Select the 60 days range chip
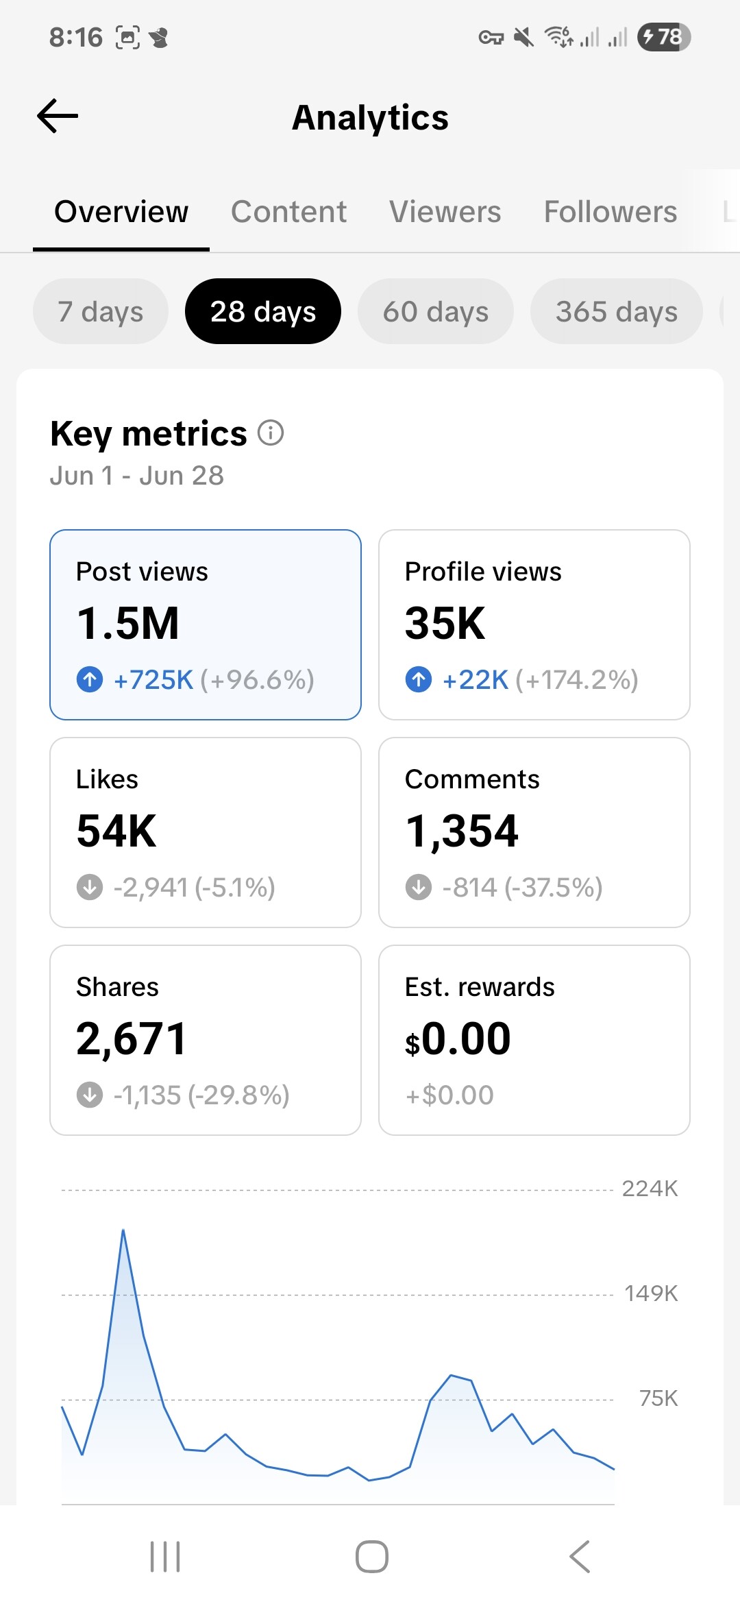 click(435, 311)
